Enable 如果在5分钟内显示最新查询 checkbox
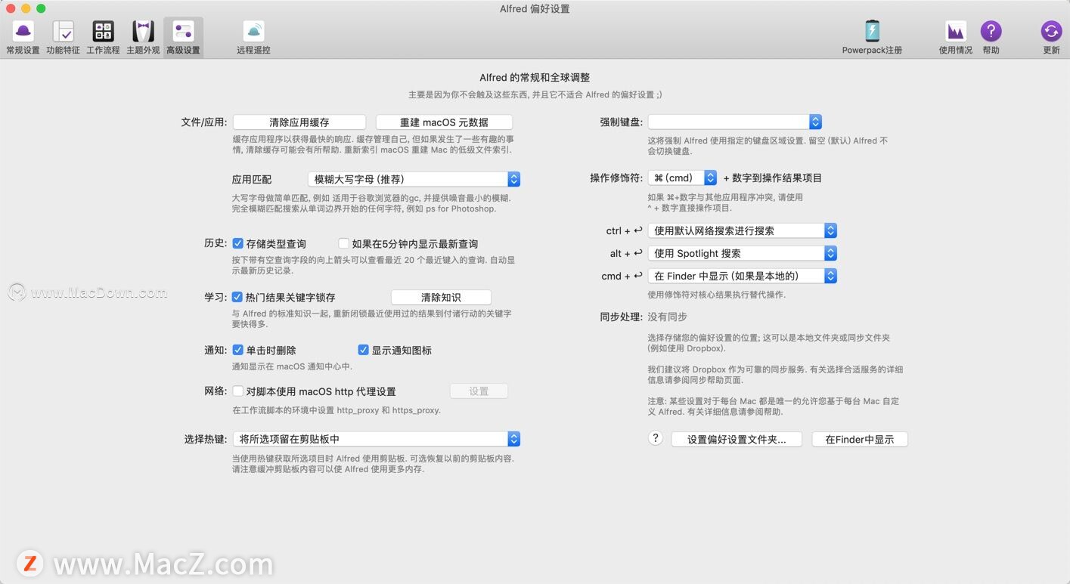 343,243
